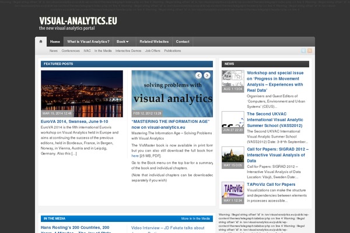Follow the 'here' PDF download link

pyautogui.click(x=135, y=156)
